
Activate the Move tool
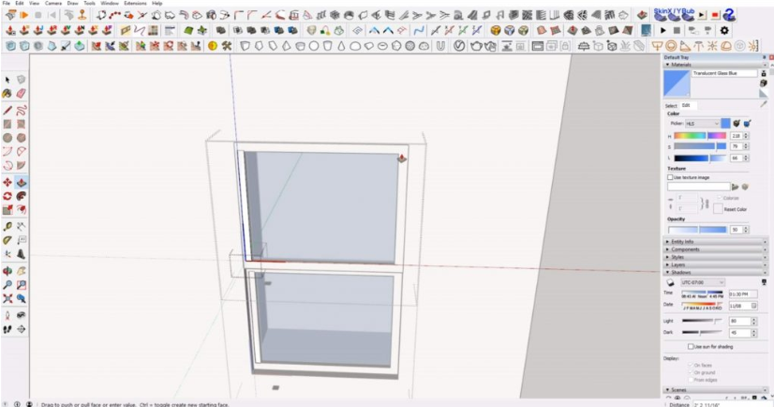pyautogui.click(x=7, y=182)
